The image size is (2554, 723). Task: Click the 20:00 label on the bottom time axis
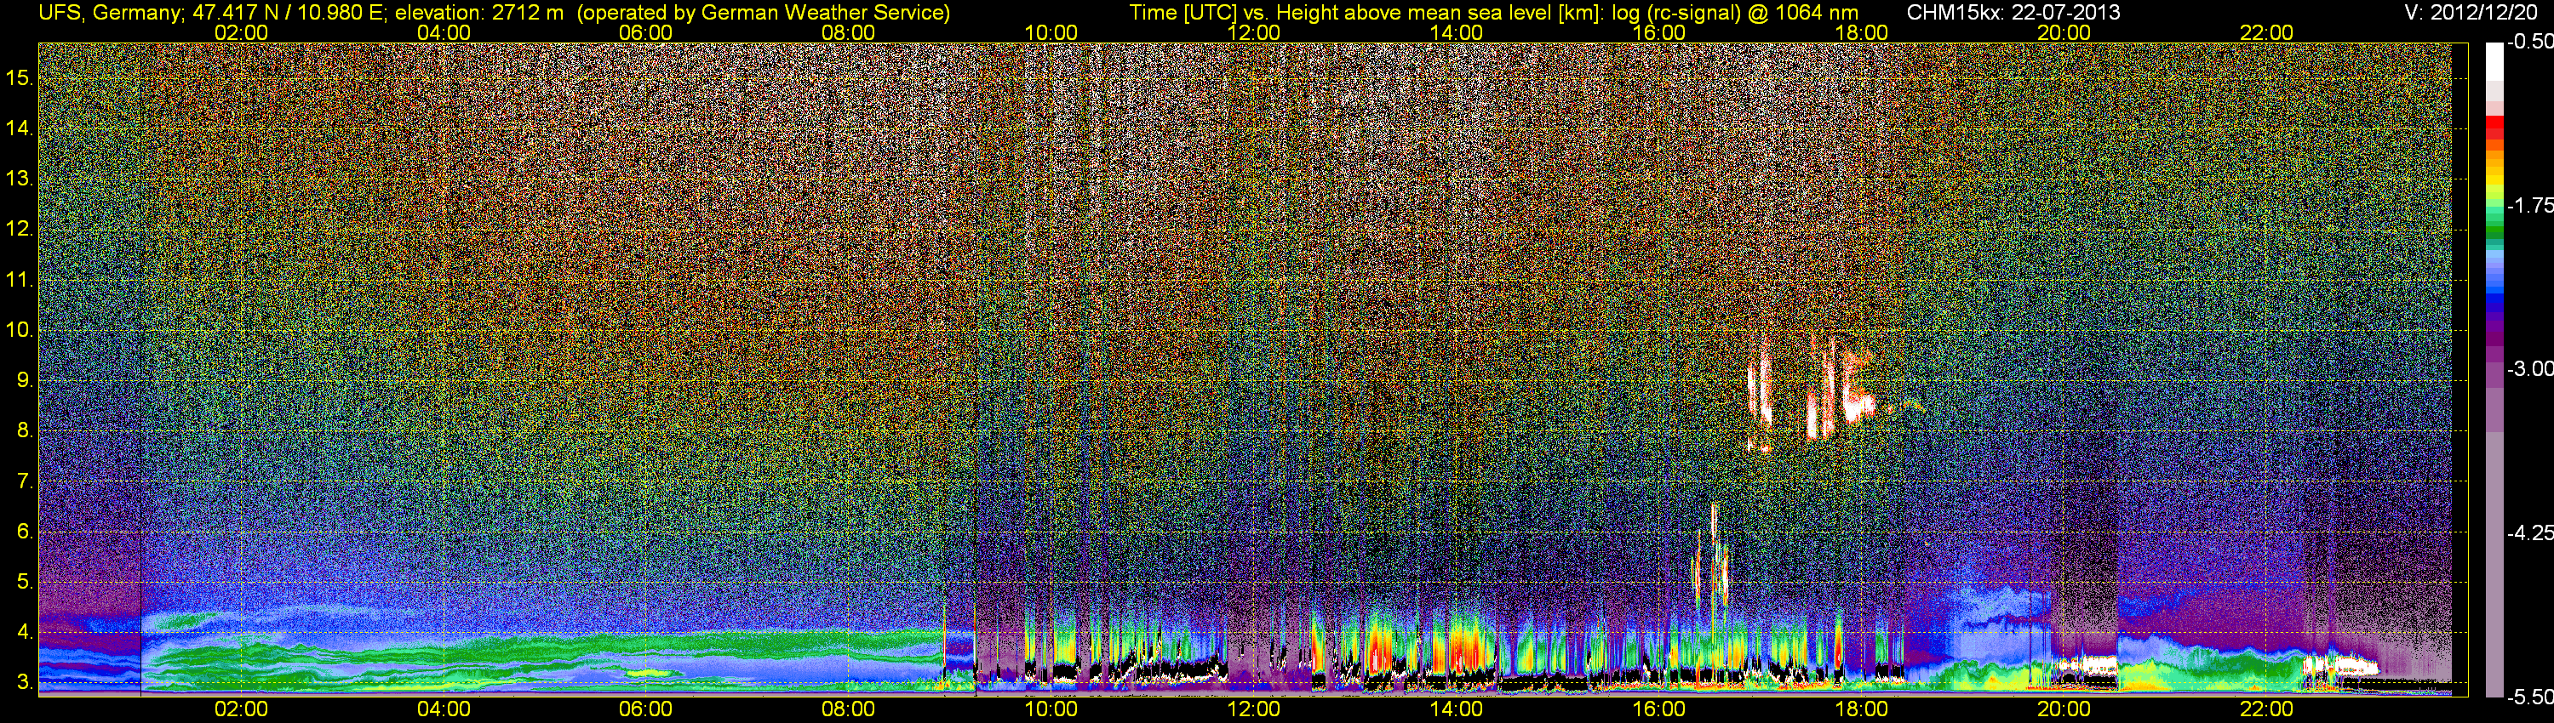pos(2064,709)
